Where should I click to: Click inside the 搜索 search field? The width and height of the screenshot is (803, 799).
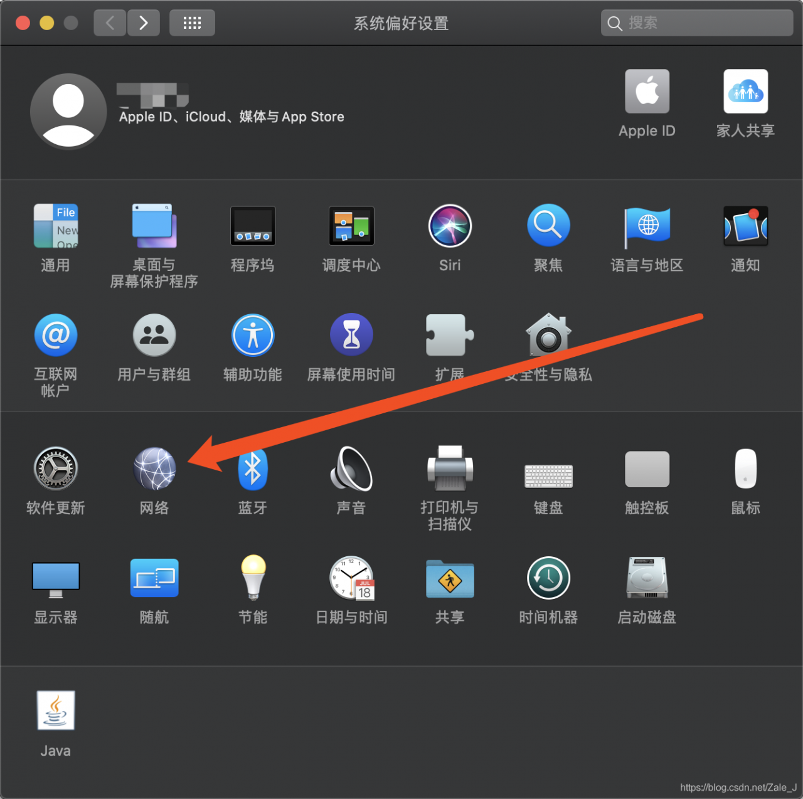pyautogui.click(x=696, y=23)
